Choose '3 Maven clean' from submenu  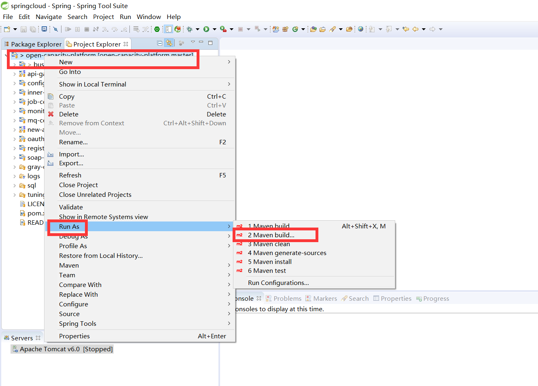[269, 244]
